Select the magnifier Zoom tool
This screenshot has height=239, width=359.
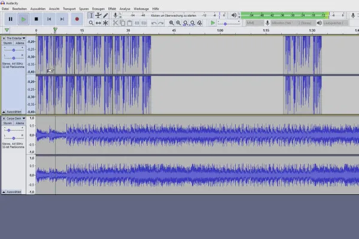[91, 23]
